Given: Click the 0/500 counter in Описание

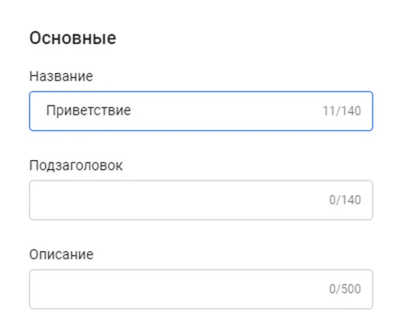Looking at the screenshot, I should tap(345, 289).
